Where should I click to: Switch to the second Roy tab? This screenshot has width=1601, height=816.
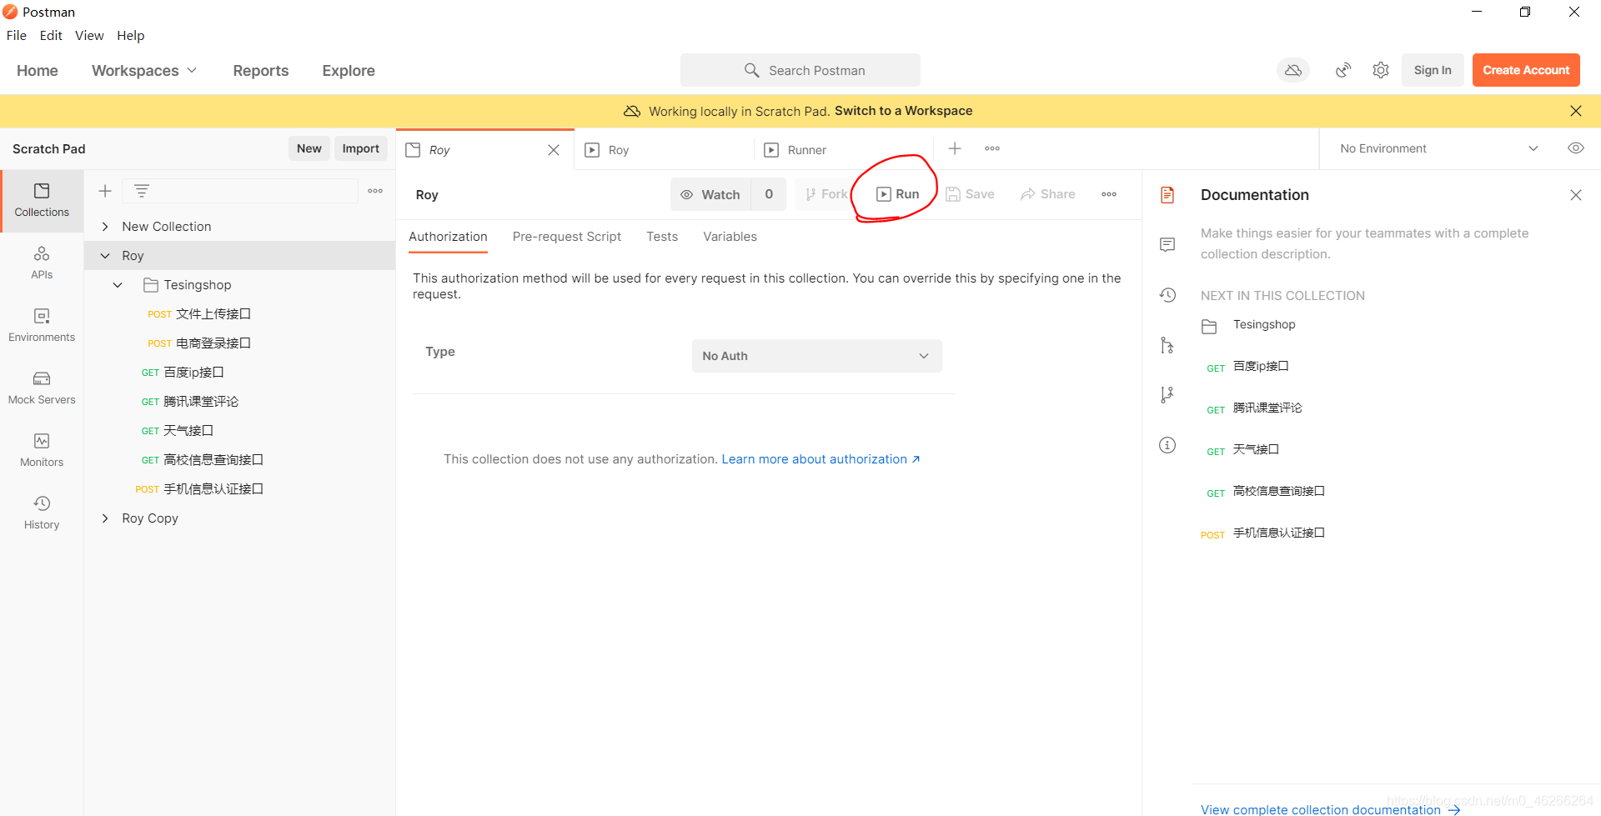point(664,150)
